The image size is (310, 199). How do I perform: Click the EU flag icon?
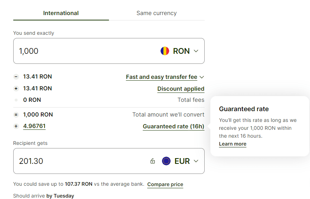(166, 161)
